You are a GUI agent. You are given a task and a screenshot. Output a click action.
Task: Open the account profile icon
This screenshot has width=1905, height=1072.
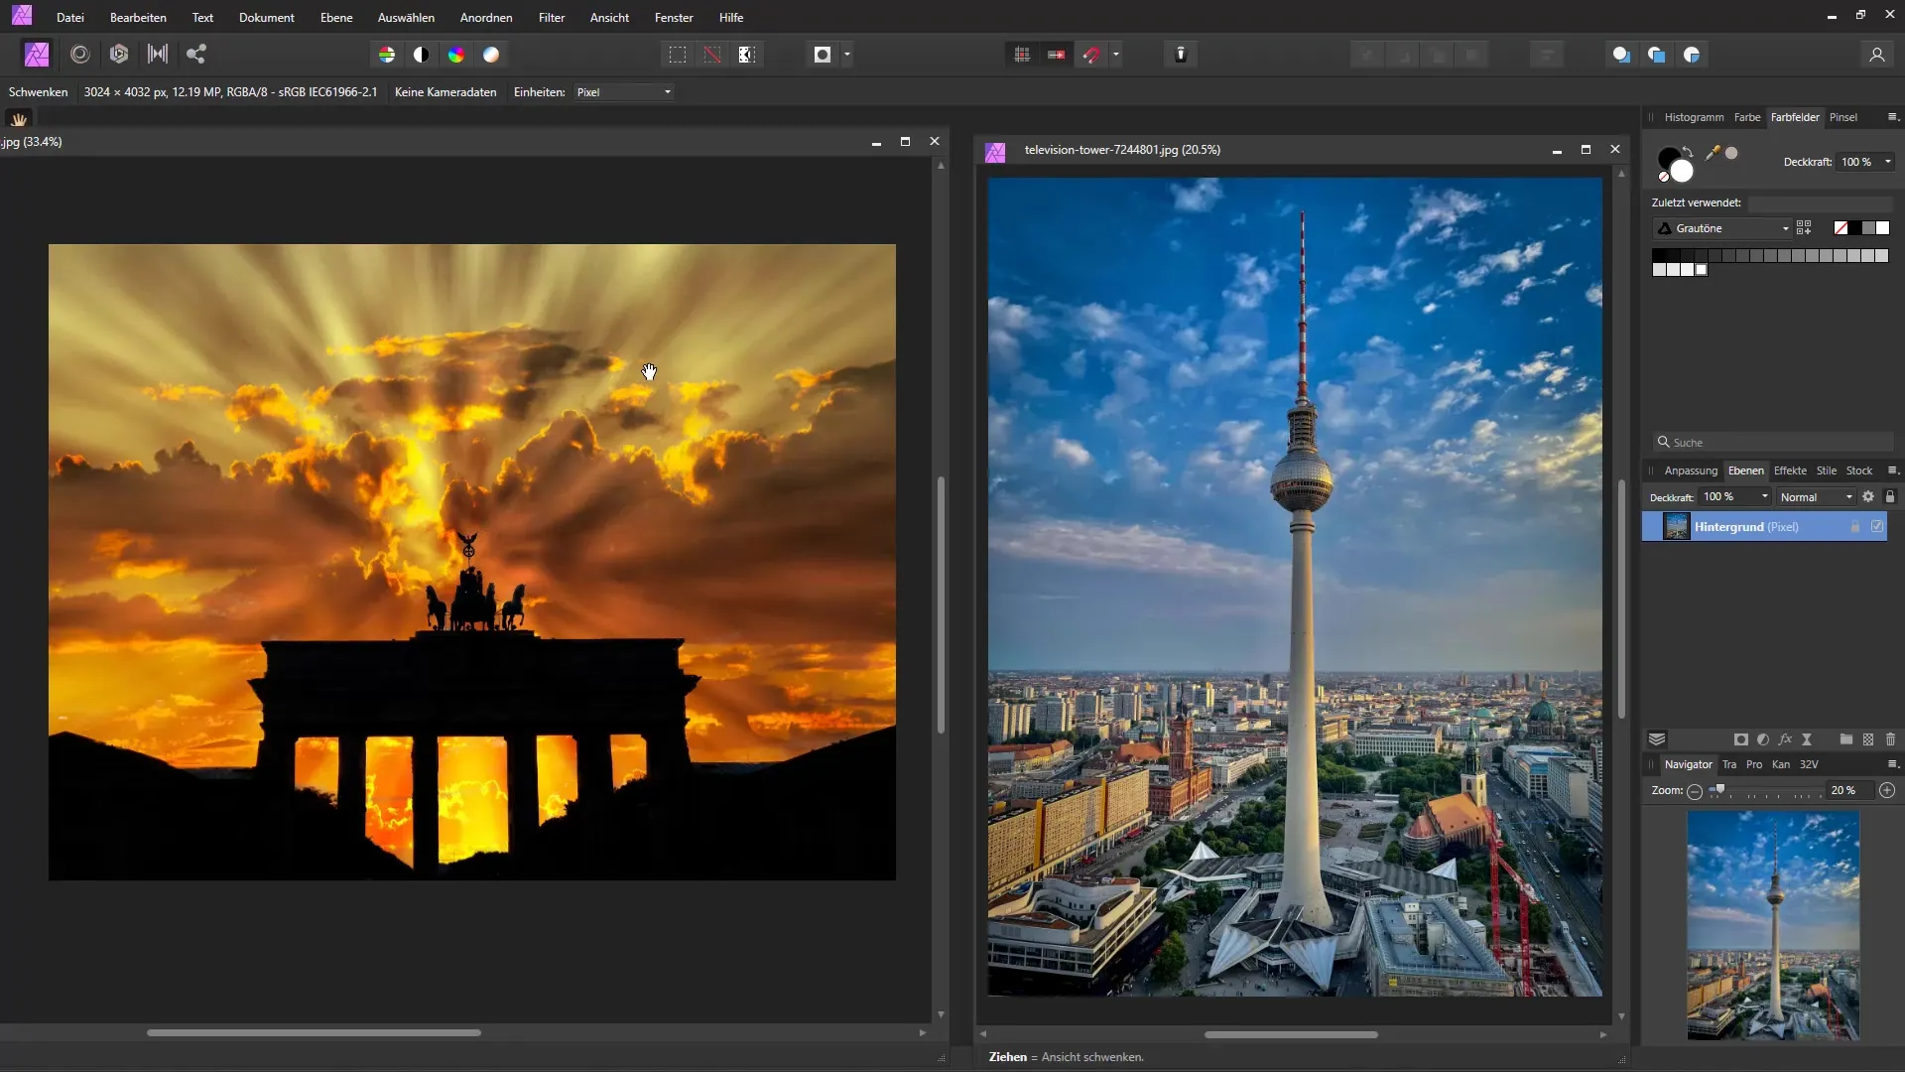(x=1877, y=55)
